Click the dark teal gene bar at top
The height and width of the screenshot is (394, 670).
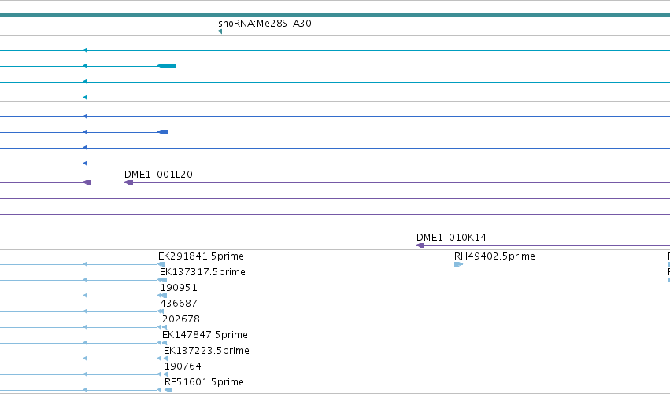[335, 16]
